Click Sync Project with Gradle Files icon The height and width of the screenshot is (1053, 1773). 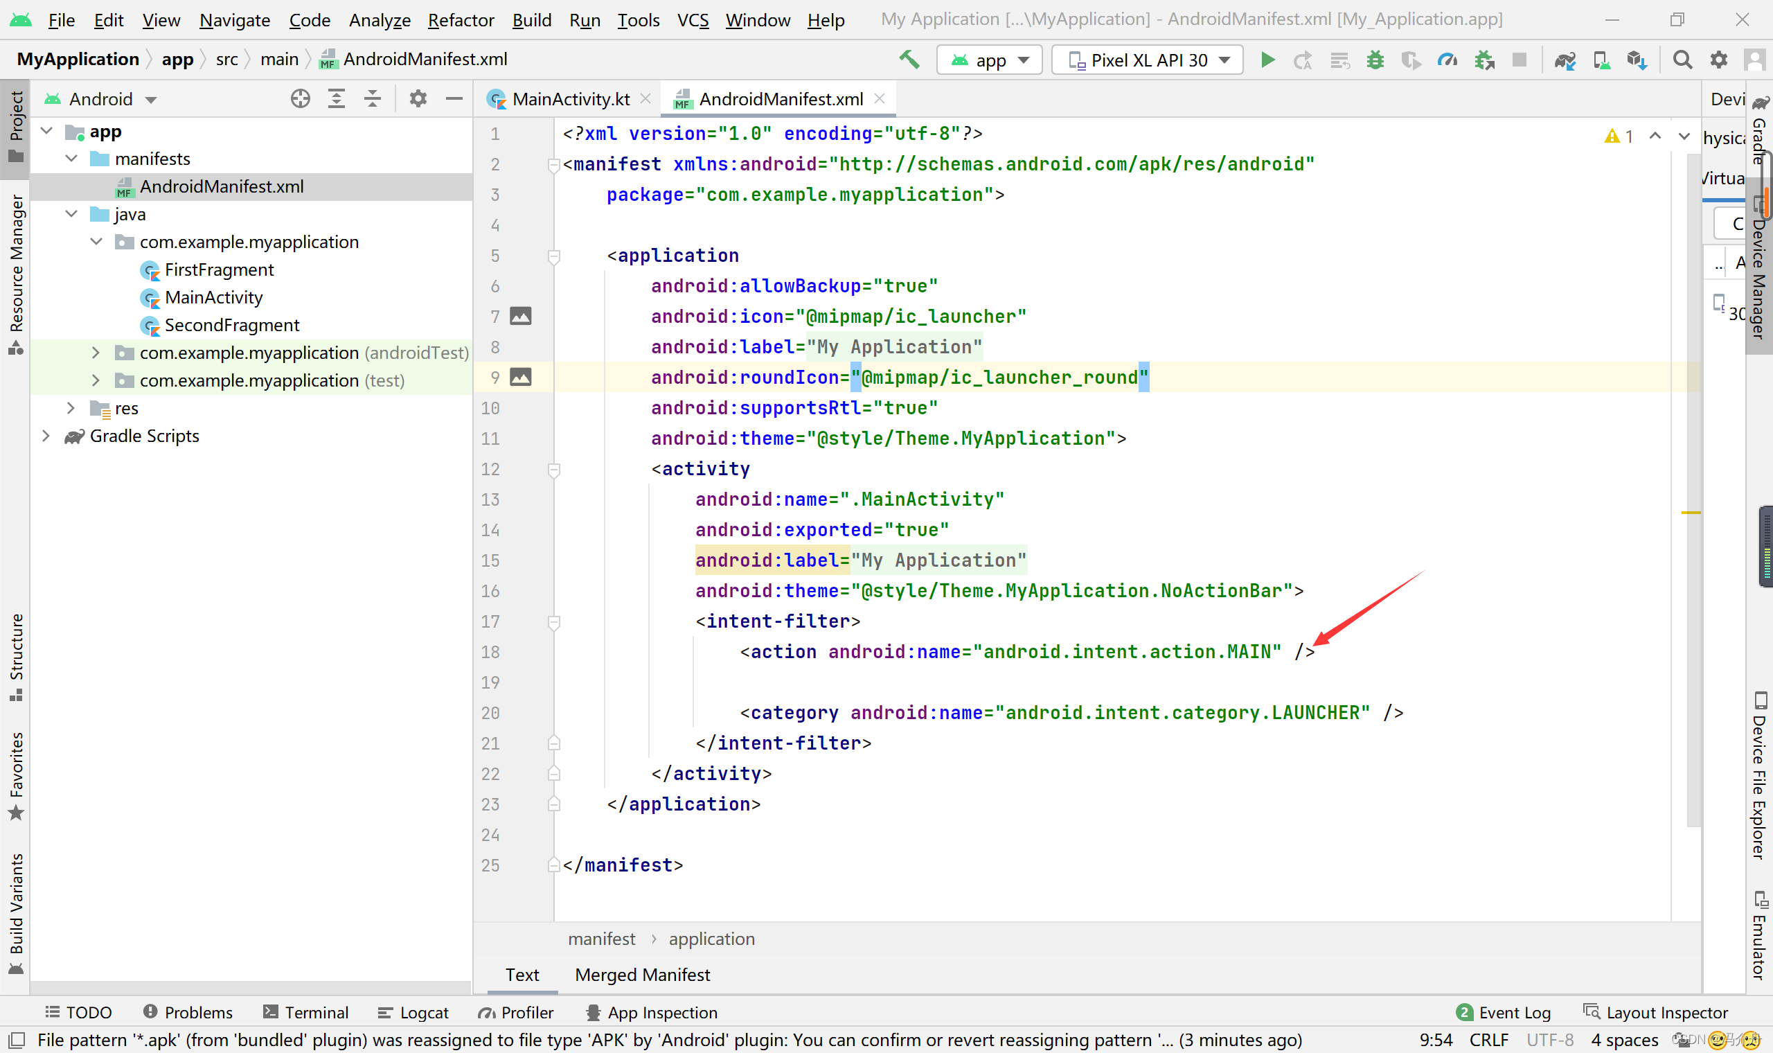click(x=1565, y=60)
